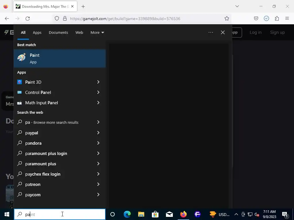Switch to the Documents search tab
This screenshot has height=220, width=294.
pos(58,32)
